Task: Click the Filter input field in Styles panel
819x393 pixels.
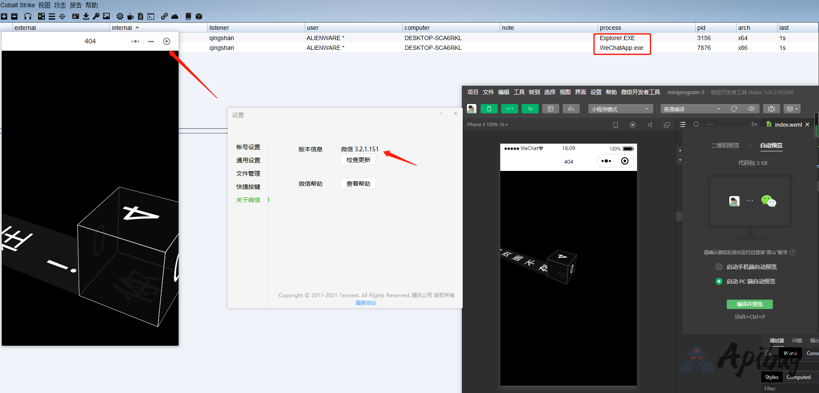Action: (x=790, y=388)
